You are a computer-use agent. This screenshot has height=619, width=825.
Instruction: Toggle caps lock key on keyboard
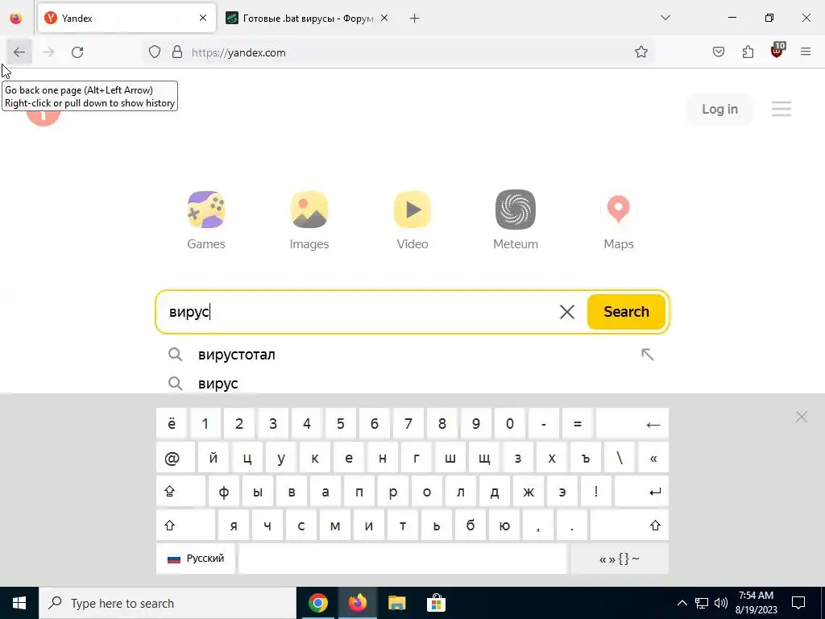click(180, 492)
